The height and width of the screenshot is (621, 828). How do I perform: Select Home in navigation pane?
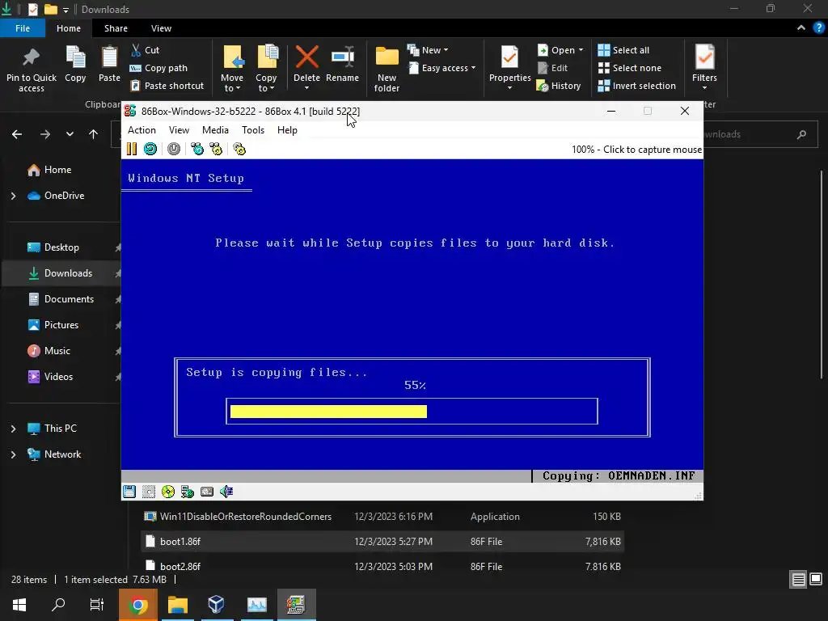pos(49,170)
